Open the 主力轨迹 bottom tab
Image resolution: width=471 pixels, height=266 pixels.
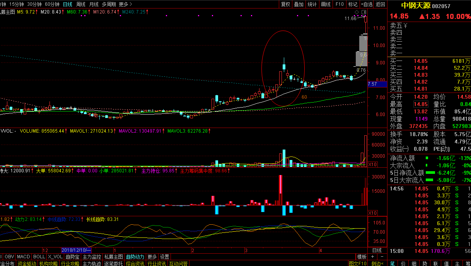92,264
